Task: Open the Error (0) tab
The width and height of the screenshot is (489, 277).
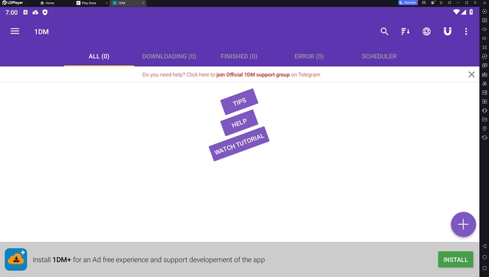Action: (x=309, y=56)
